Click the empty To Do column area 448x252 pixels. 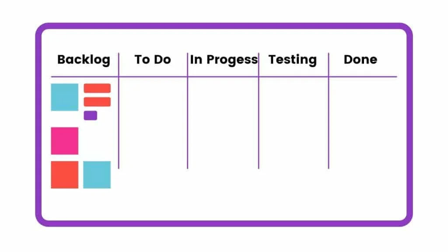[x=153, y=122]
